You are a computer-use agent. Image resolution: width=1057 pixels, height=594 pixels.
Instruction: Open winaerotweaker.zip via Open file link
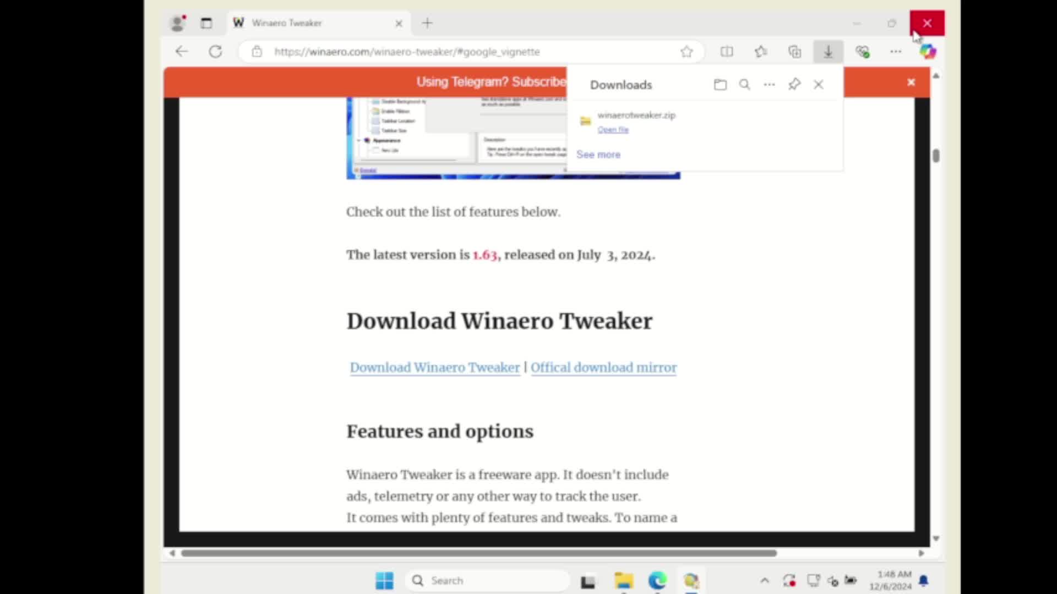pos(613,130)
